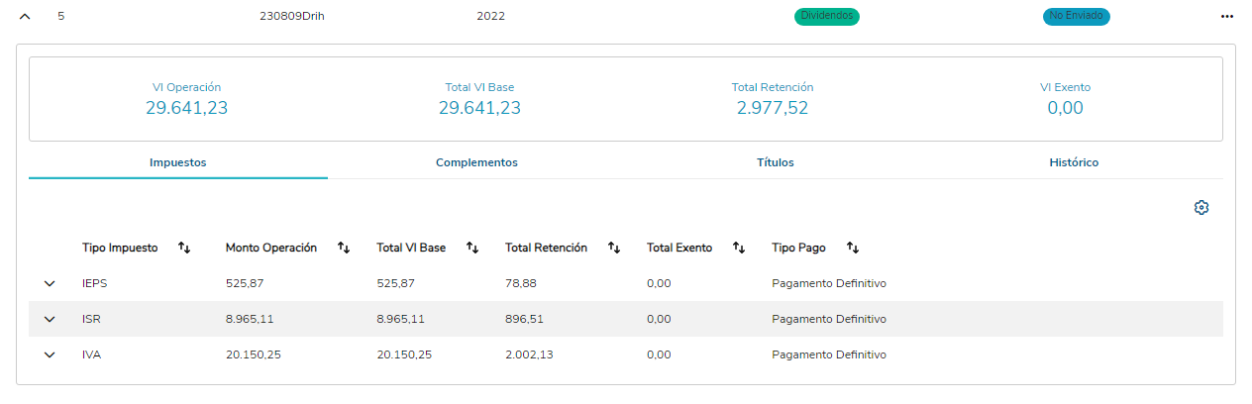Collapse row 5 with the top chevron
This screenshot has height=404, width=1252.
click(x=25, y=17)
